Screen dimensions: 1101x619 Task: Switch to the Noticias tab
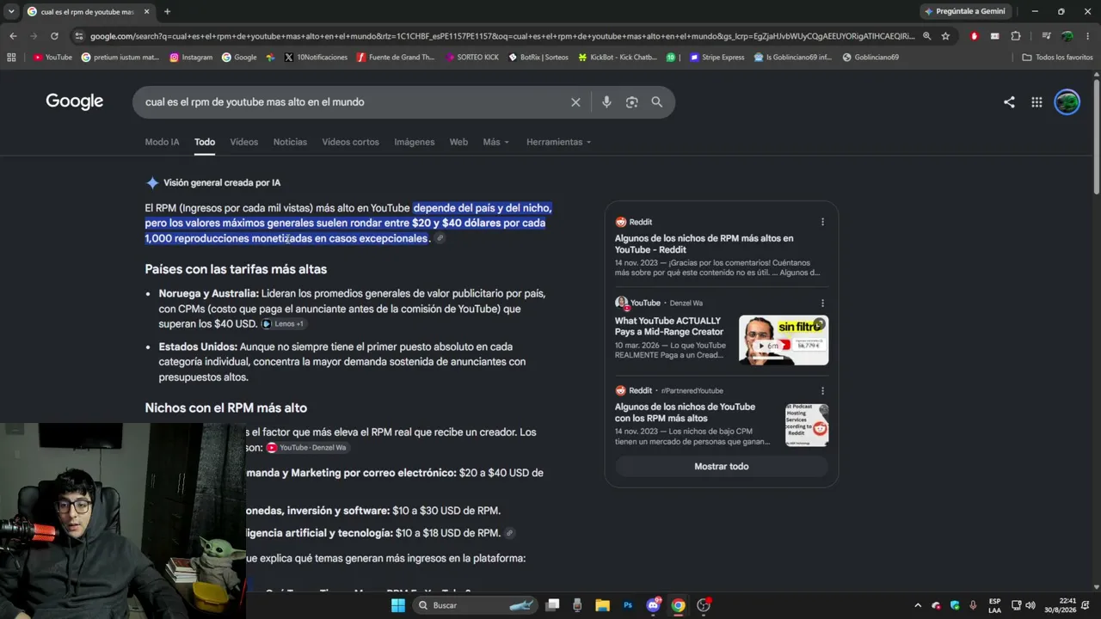tap(290, 142)
